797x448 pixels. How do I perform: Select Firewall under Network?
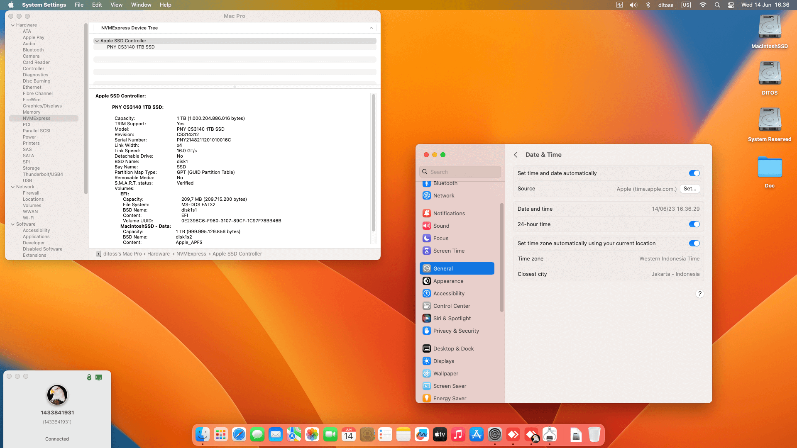coord(31,193)
